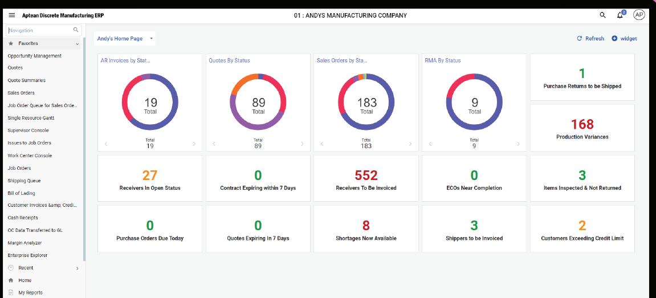Open the notifications bell icon

[x=620, y=15]
